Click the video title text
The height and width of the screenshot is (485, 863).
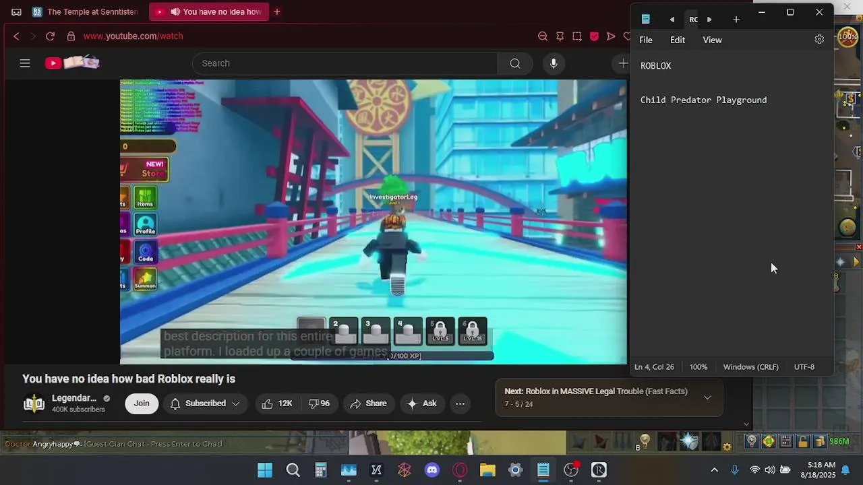click(129, 379)
